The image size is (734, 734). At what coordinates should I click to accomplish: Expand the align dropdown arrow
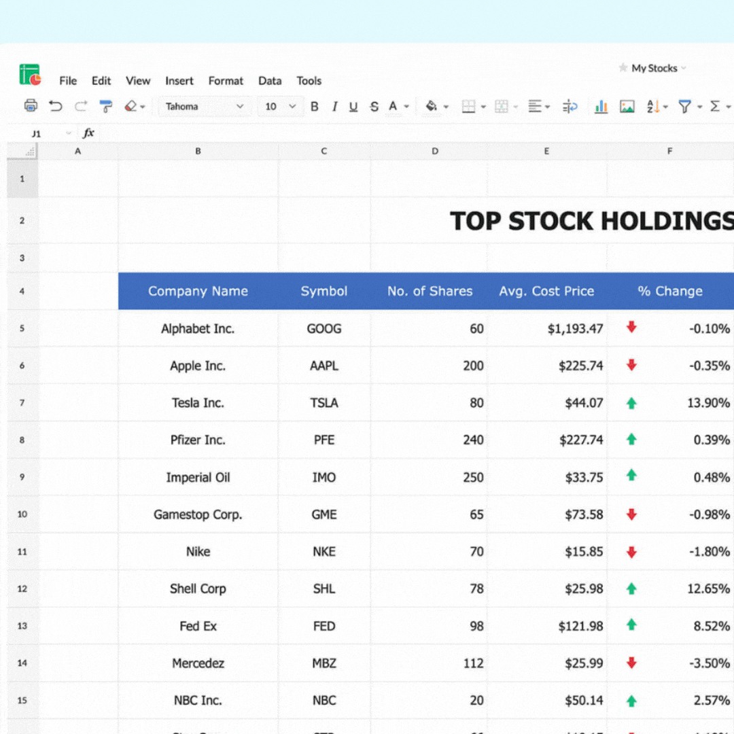(x=547, y=107)
